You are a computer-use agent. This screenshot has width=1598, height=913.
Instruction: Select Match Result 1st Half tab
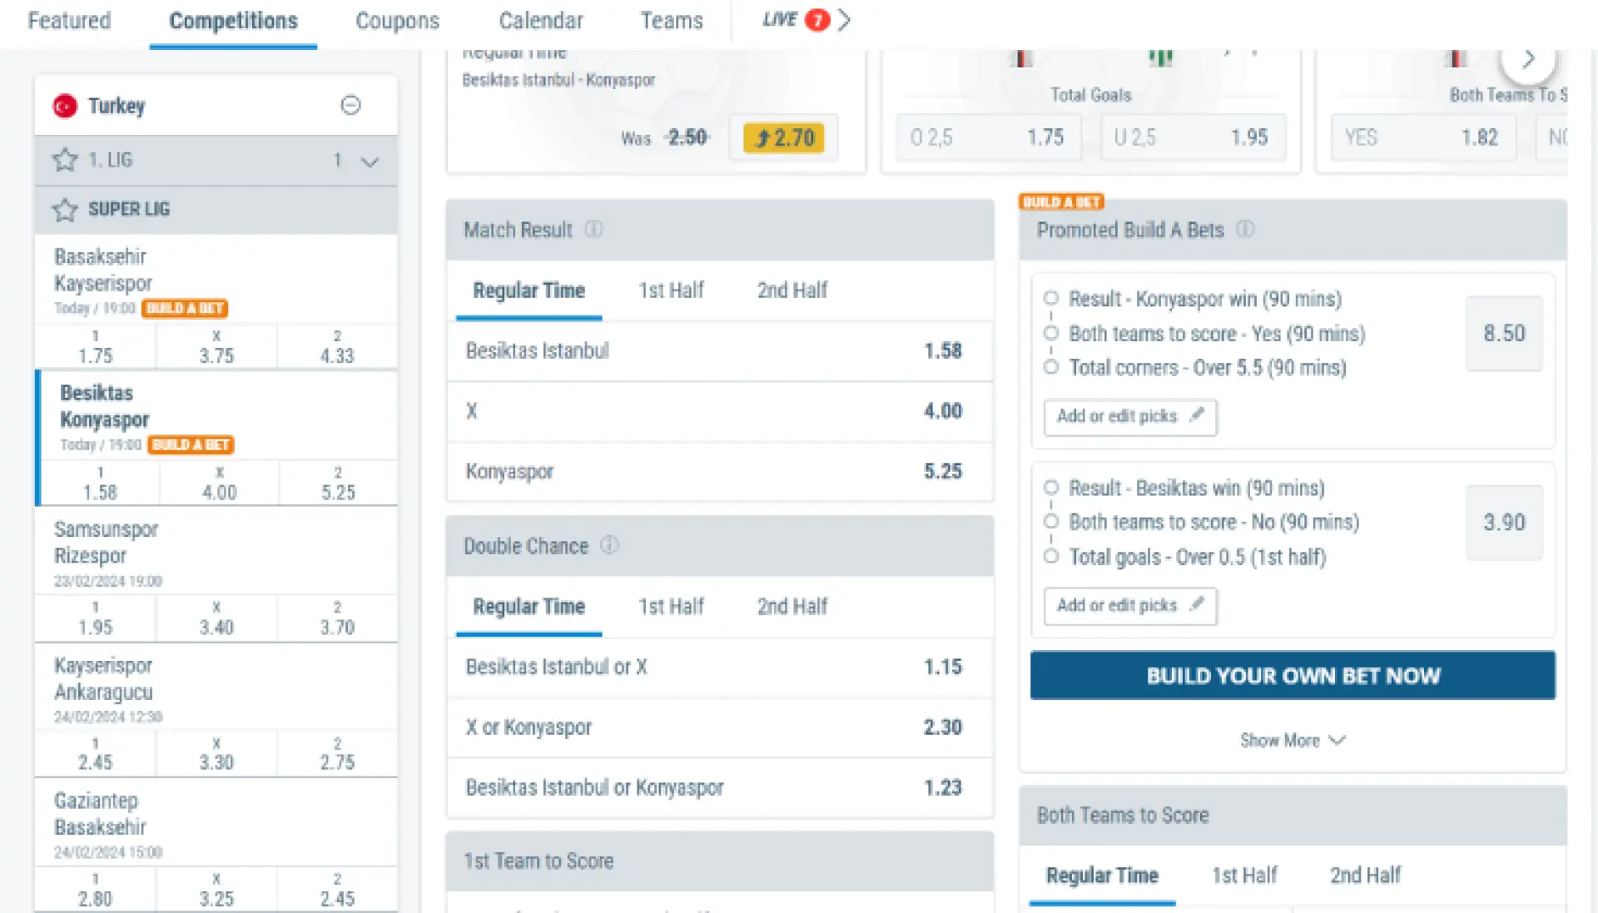(x=671, y=290)
